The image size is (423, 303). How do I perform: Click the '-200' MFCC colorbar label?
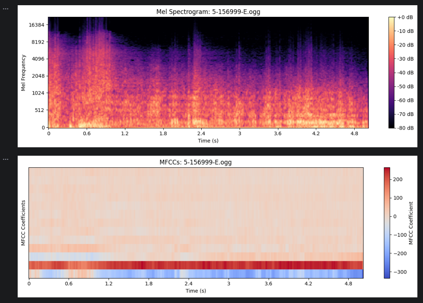coord(400,254)
